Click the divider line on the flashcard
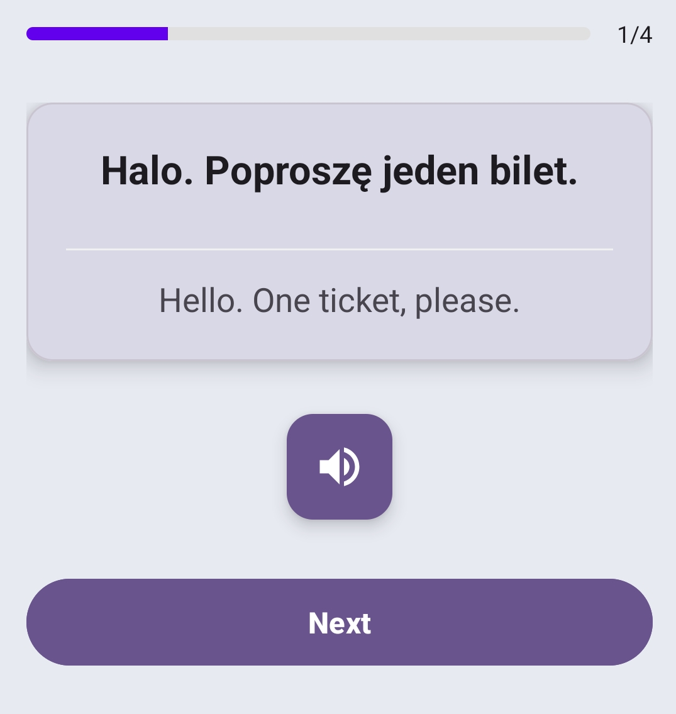 click(x=340, y=250)
